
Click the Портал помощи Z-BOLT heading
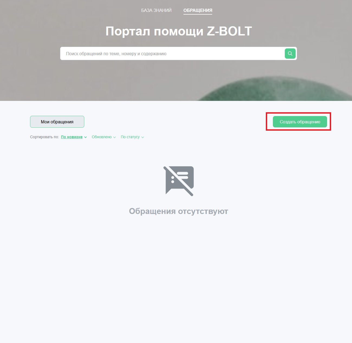179,31
